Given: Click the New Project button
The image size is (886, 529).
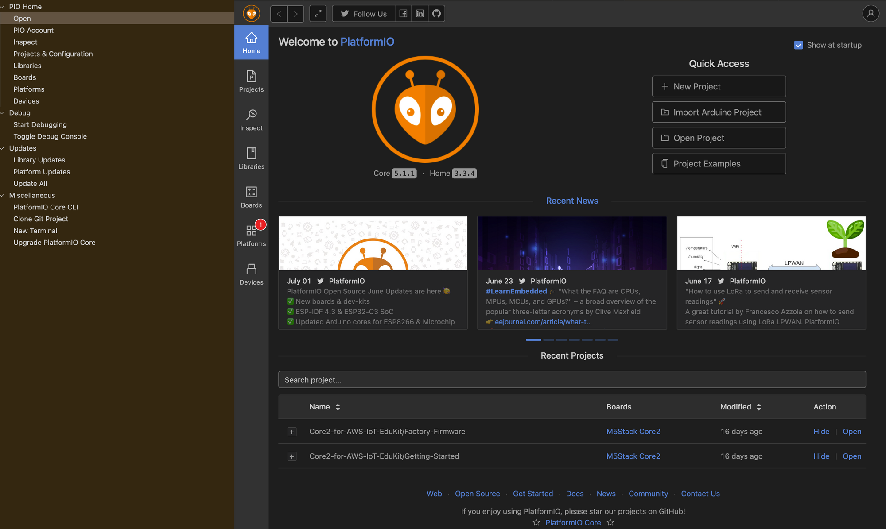Looking at the screenshot, I should (719, 86).
